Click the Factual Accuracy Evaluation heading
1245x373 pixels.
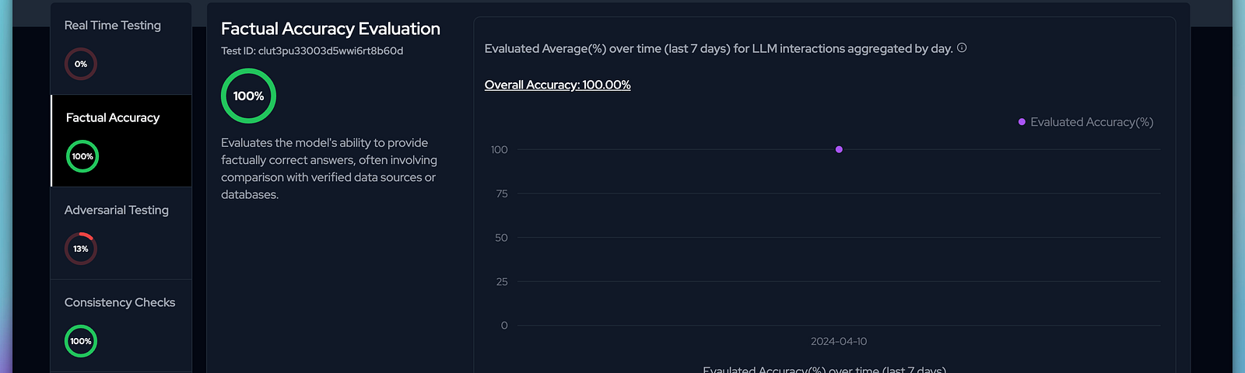[x=331, y=30]
